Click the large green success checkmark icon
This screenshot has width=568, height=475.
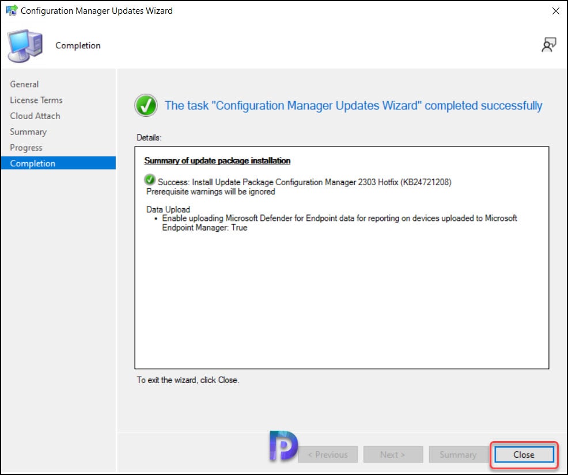point(146,105)
